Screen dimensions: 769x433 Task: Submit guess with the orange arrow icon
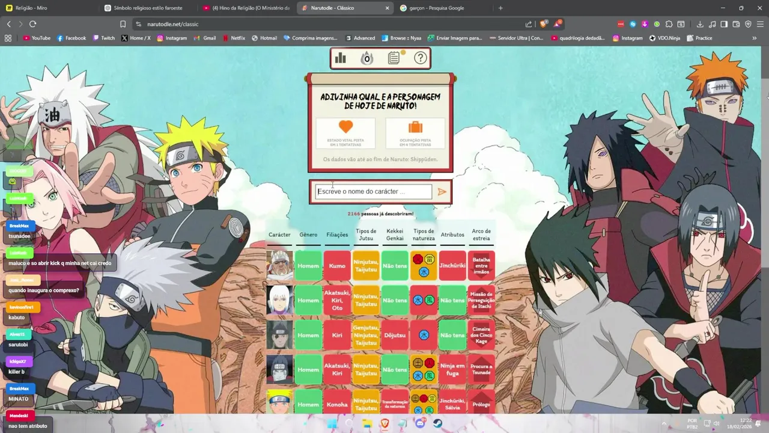point(442,192)
